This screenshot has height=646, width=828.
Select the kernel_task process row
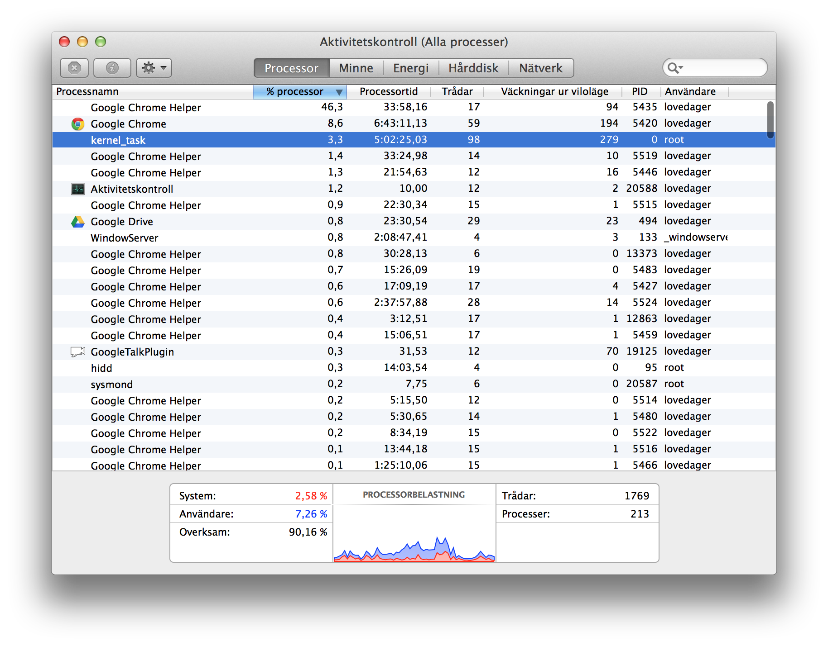[414, 140]
